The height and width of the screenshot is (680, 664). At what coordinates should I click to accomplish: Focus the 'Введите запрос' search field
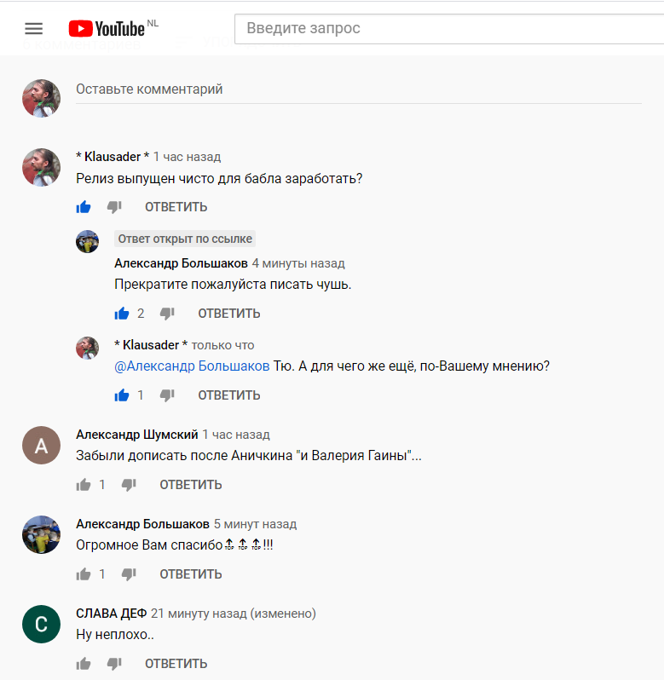(x=449, y=29)
